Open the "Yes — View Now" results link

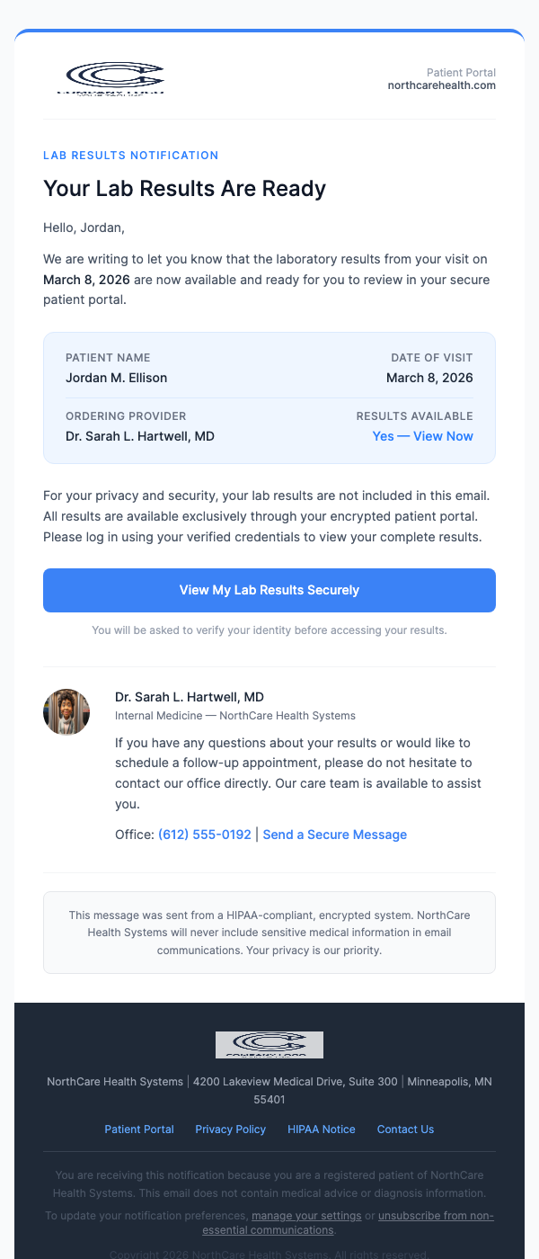click(422, 436)
